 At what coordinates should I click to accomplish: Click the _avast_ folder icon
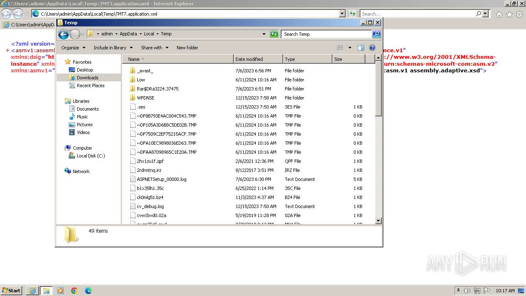tap(132, 71)
